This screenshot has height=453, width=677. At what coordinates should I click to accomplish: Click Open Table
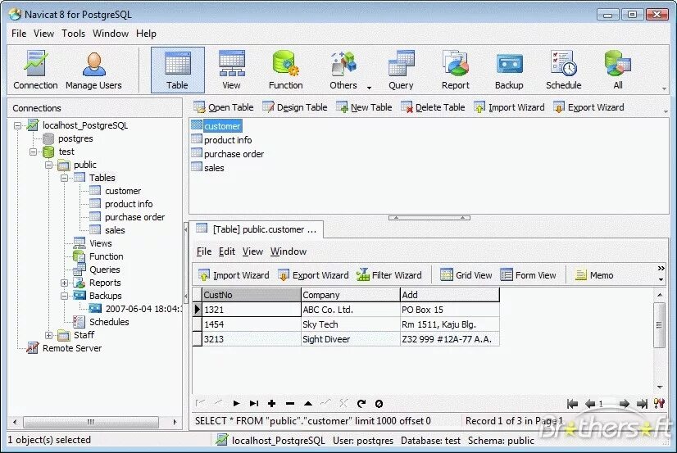224,107
